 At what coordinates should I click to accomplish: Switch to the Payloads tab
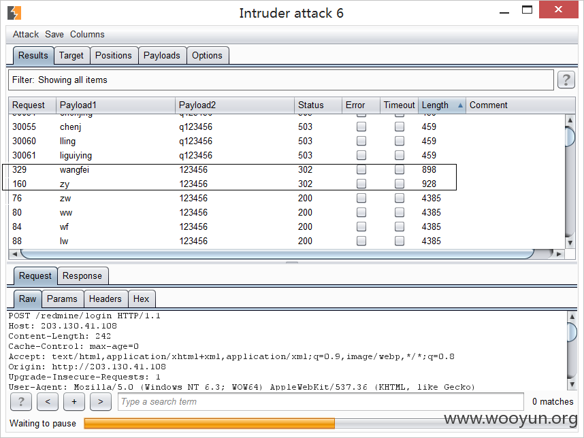[x=162, y=56]
